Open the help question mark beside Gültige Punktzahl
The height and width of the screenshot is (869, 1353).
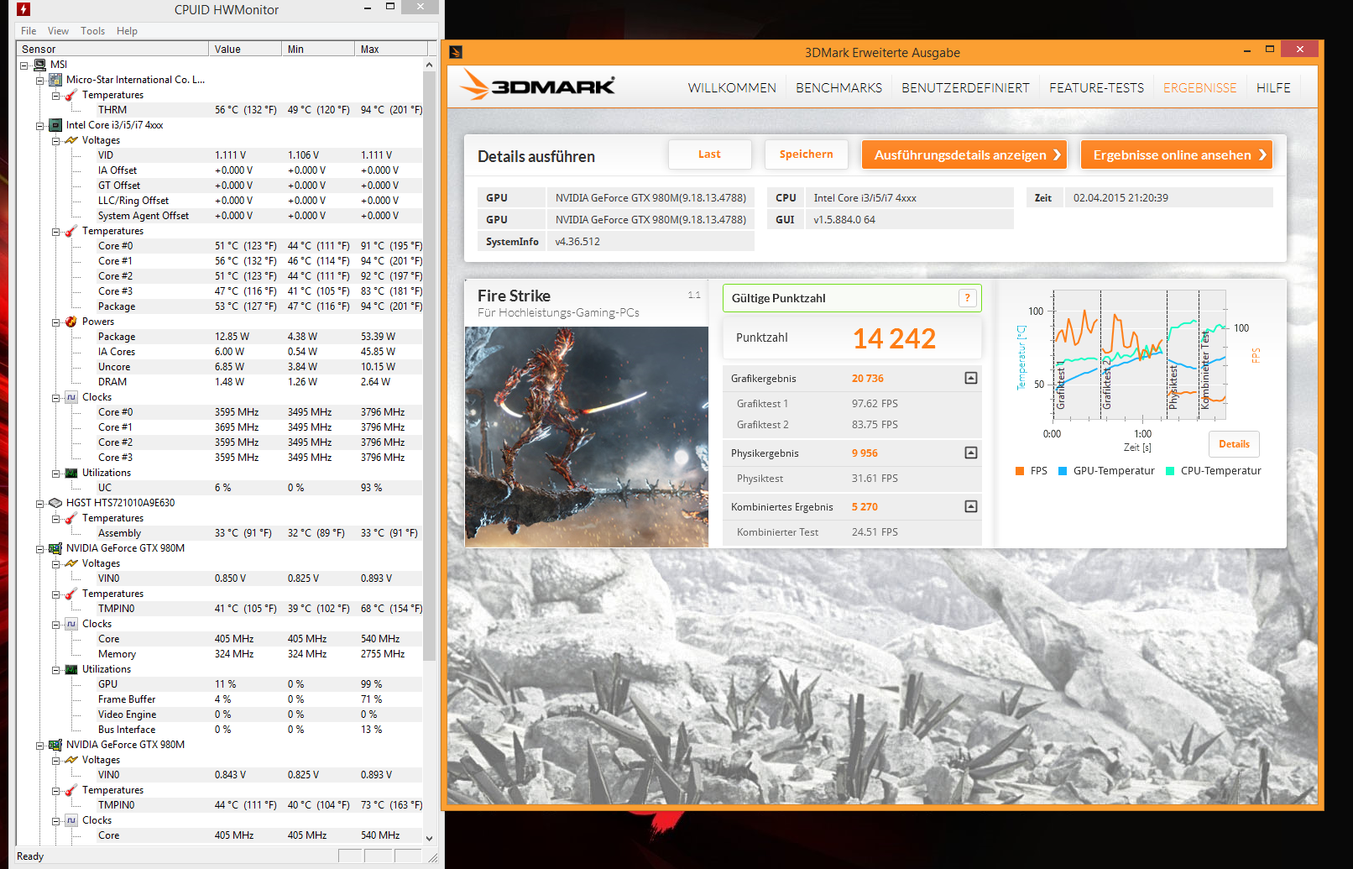(967, 297)
